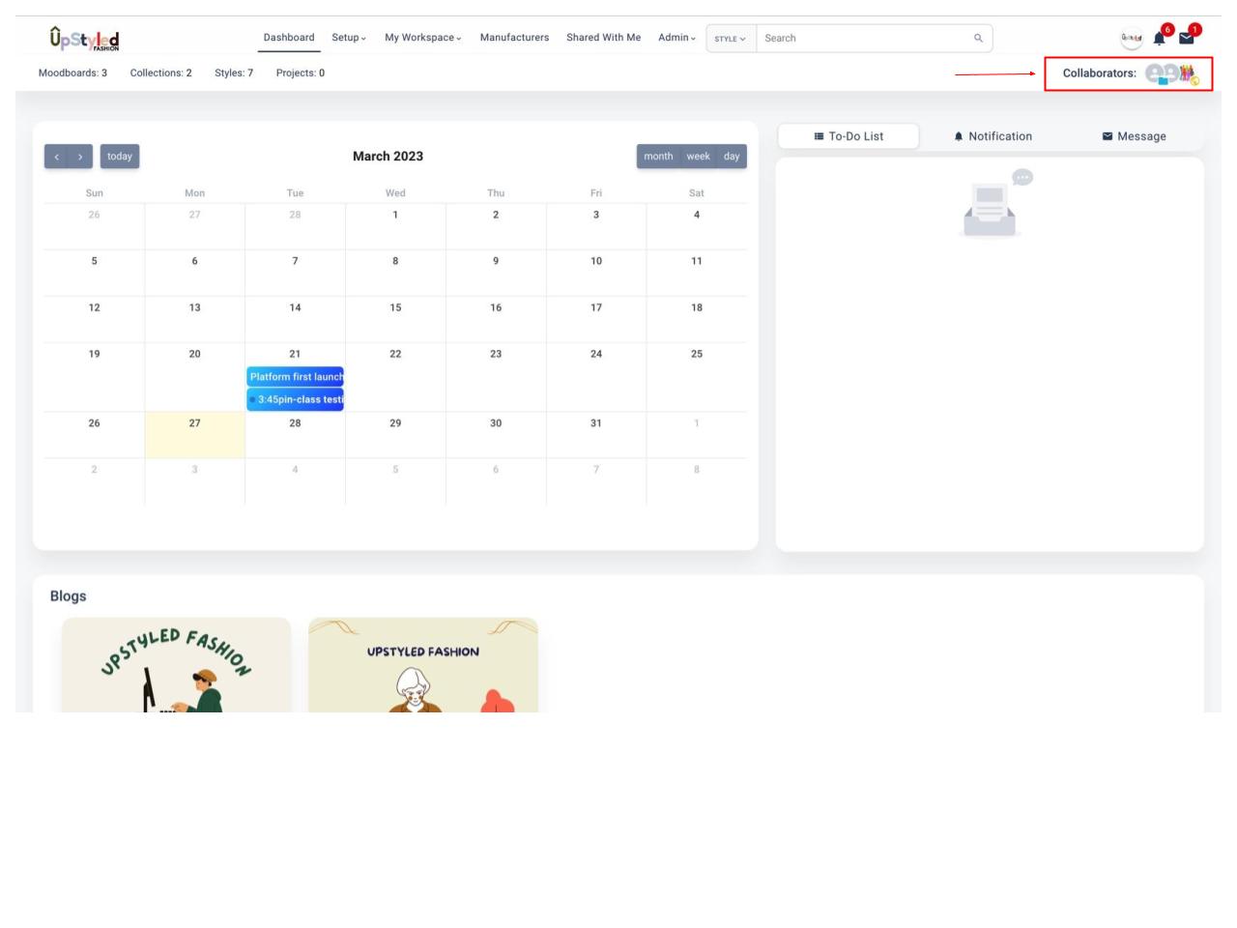Click the user profile avatar in the header
The height and width of the screenshot is (928, 1237).
point(1131,39)
